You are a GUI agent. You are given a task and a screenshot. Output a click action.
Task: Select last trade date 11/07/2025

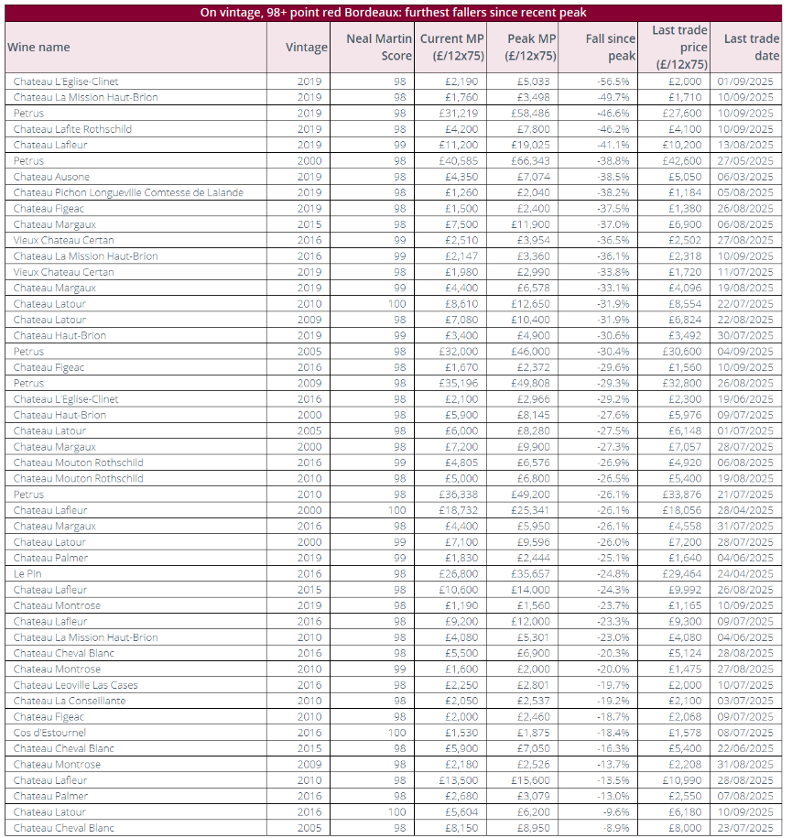(745, 272)
